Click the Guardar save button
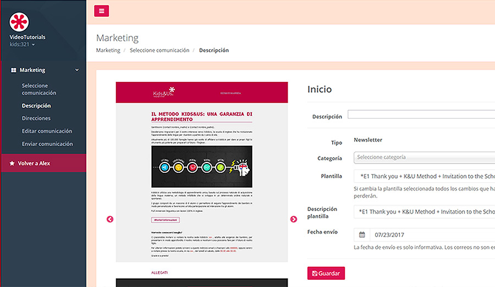 (x=326, y=273)
